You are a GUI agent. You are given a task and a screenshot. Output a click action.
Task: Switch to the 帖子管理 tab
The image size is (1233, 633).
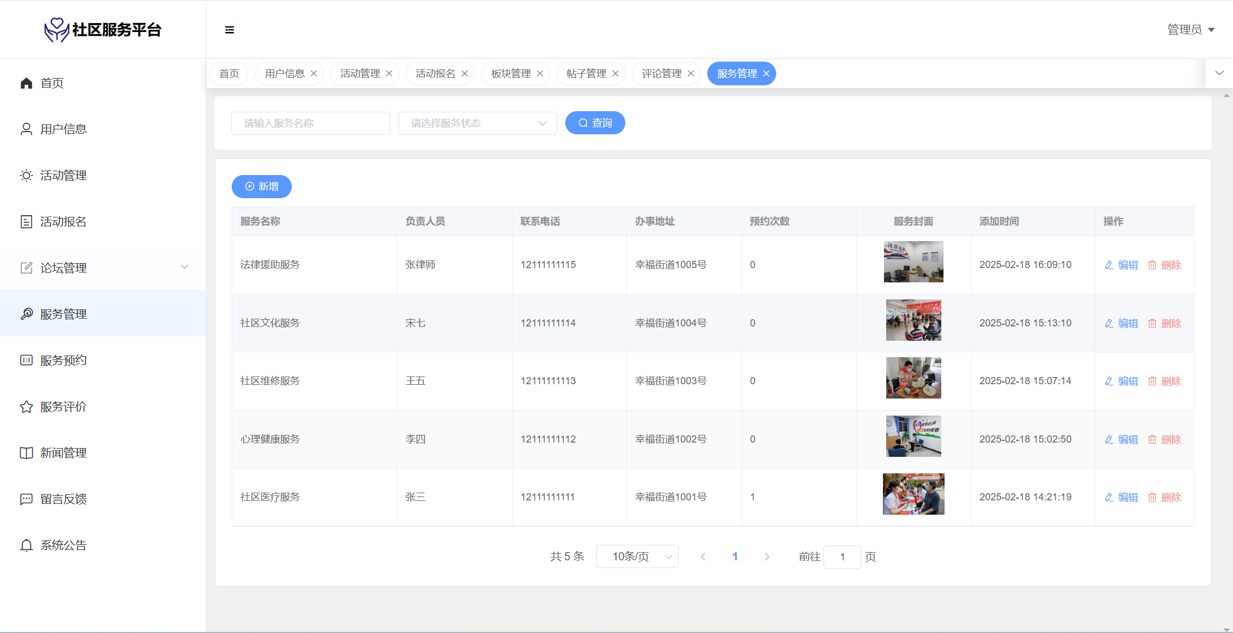point(586,74)
